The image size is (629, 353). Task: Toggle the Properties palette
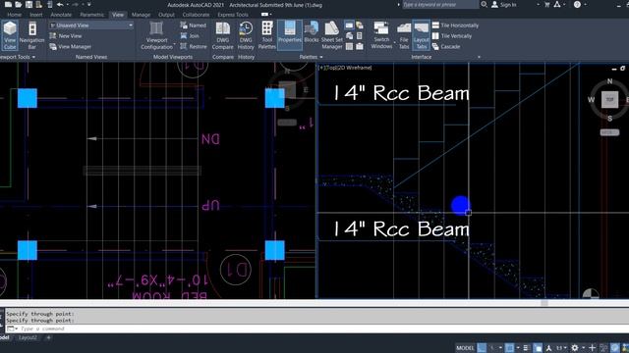pyautogui.click(x=289, y=35)
